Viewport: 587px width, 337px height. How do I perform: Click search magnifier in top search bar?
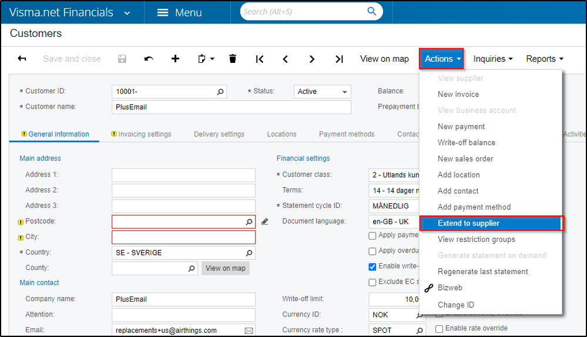tap(371, 11)
